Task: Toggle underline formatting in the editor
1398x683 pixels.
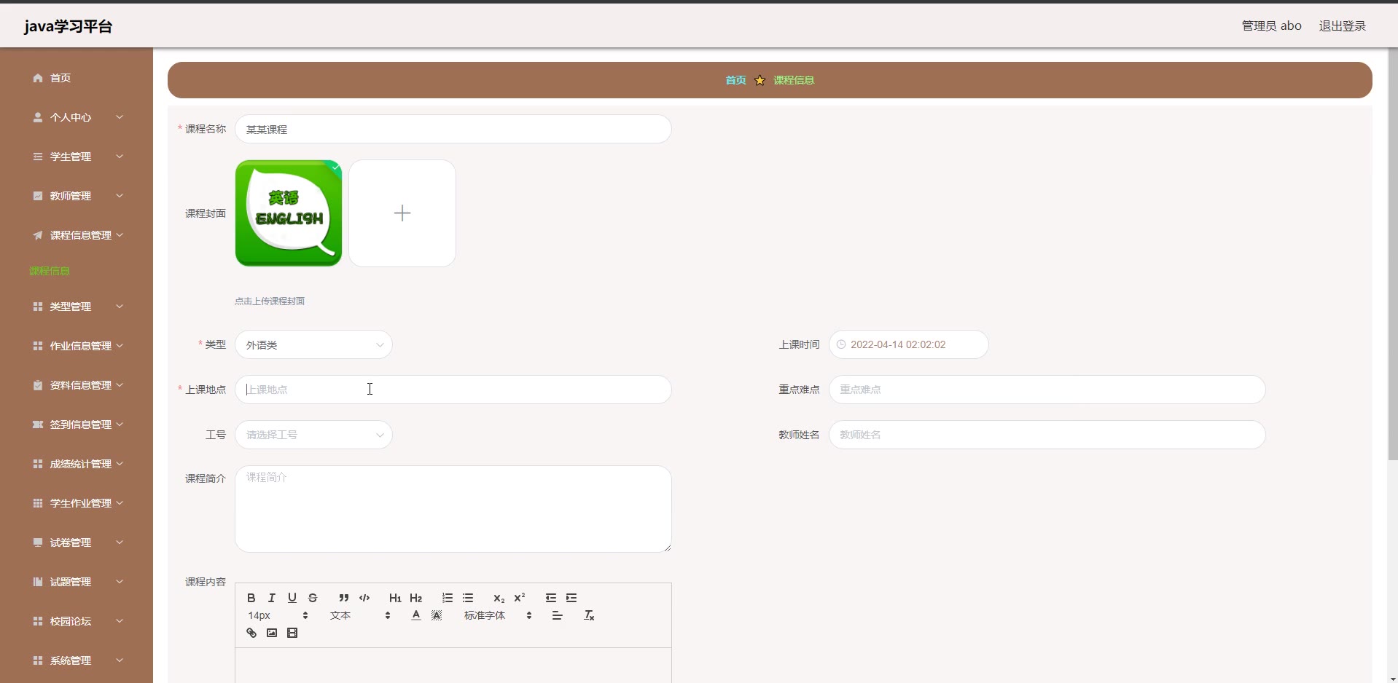Action: [x=292, y=598]
